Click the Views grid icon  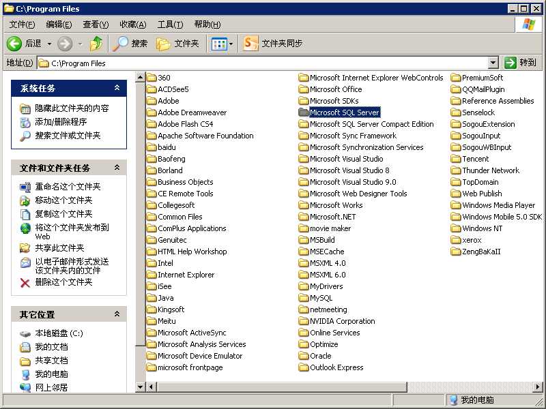219,44
